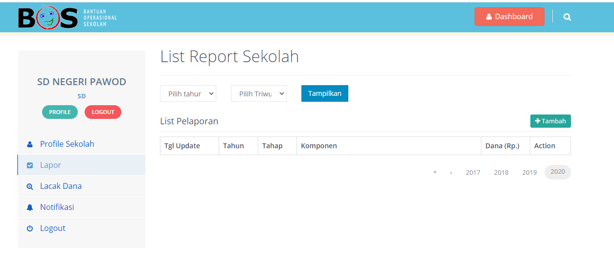The width and height of the screenshot is (614, 274).
Task: Click the user icon next to Profile Sekolah
Action: point(30,144)
